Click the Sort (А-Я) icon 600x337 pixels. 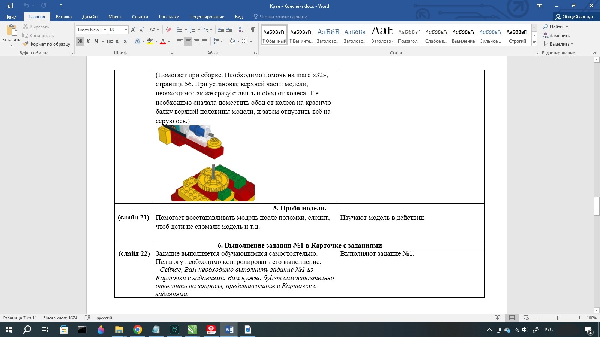click(x=241, y=30)
